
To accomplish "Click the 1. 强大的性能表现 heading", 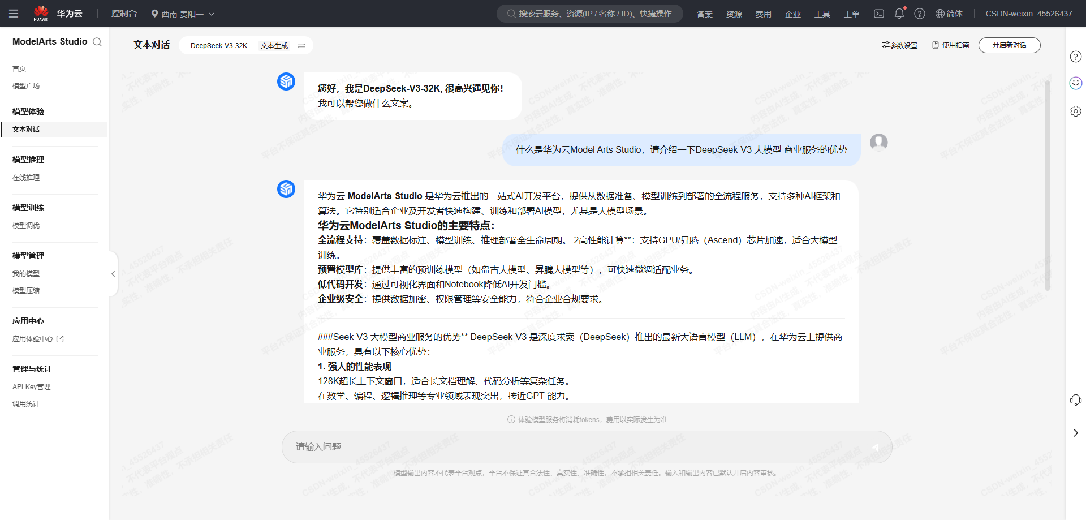I will 355,367.
